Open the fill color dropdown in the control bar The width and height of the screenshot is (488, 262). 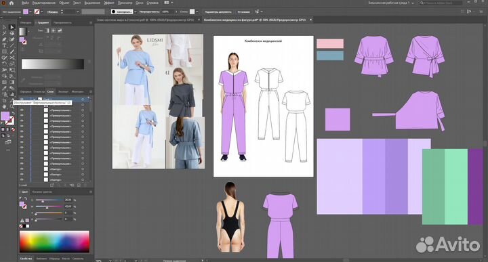coord(30,12)
